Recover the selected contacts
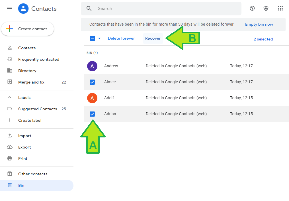Viewport: 289px width, 201px height. tap(153, 38)
